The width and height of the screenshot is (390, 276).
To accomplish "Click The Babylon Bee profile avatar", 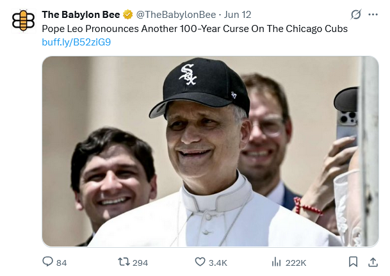I will (23, 20).
